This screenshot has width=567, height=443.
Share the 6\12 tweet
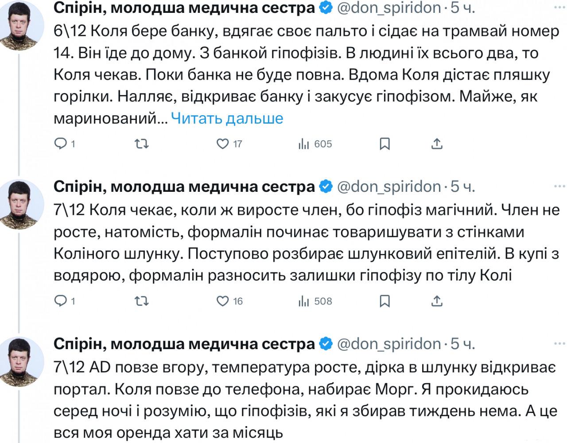point(437,144)
